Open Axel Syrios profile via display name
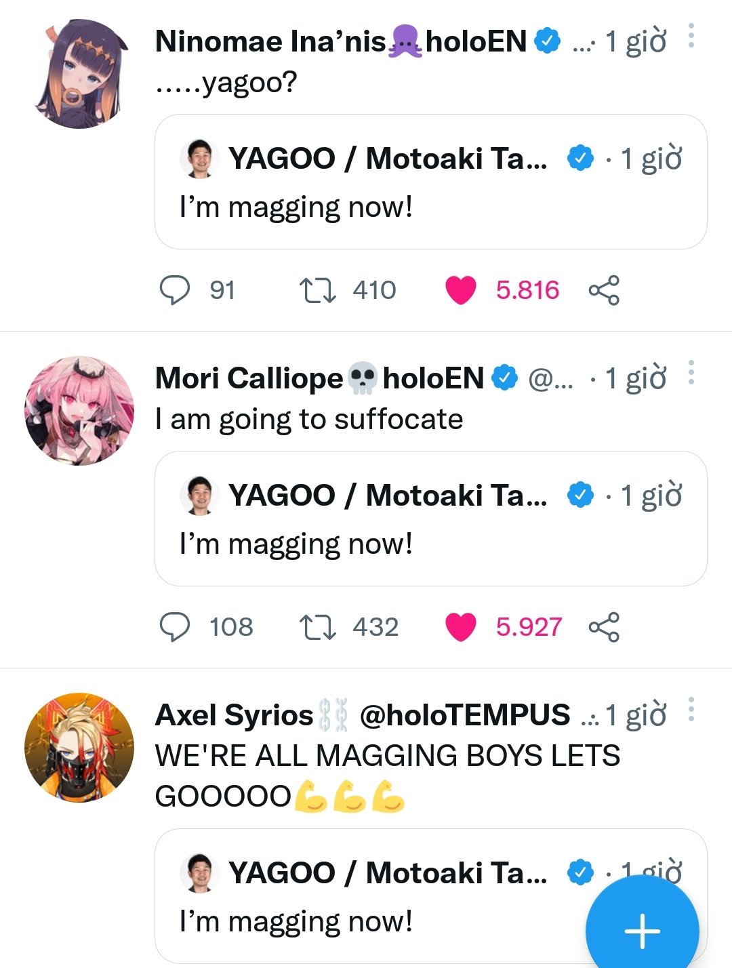Screen dimensions: 732x968 tap(234, 715)
